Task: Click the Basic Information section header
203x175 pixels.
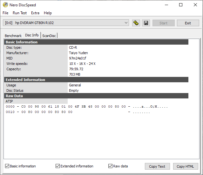Action: tap(96, 42)
